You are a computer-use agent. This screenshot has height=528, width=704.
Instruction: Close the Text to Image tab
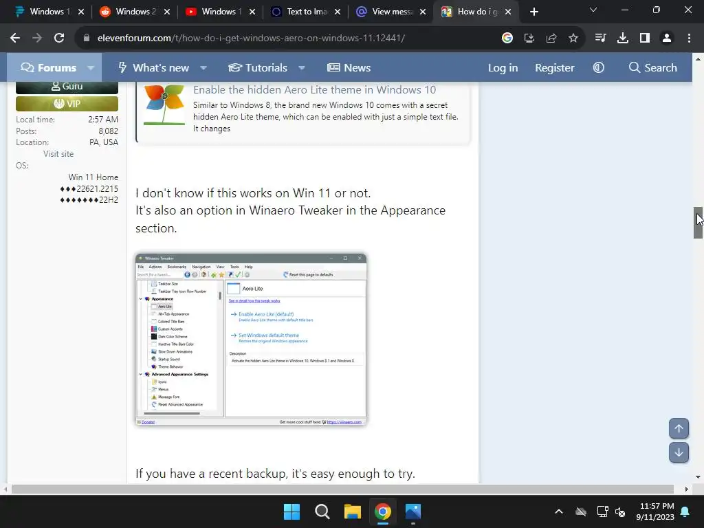pos(338,12)
